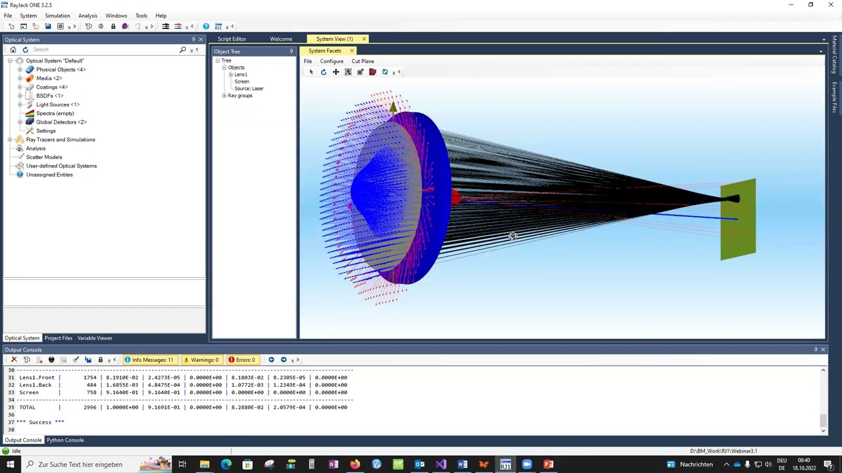The width and height of the screenshot is (842, 473).
Task: Select Source: Laser in Object Tree
Action: tap(249, 89)
